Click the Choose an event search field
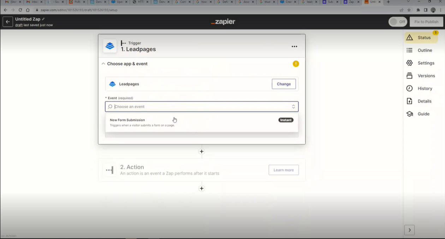 pos(201,106)
